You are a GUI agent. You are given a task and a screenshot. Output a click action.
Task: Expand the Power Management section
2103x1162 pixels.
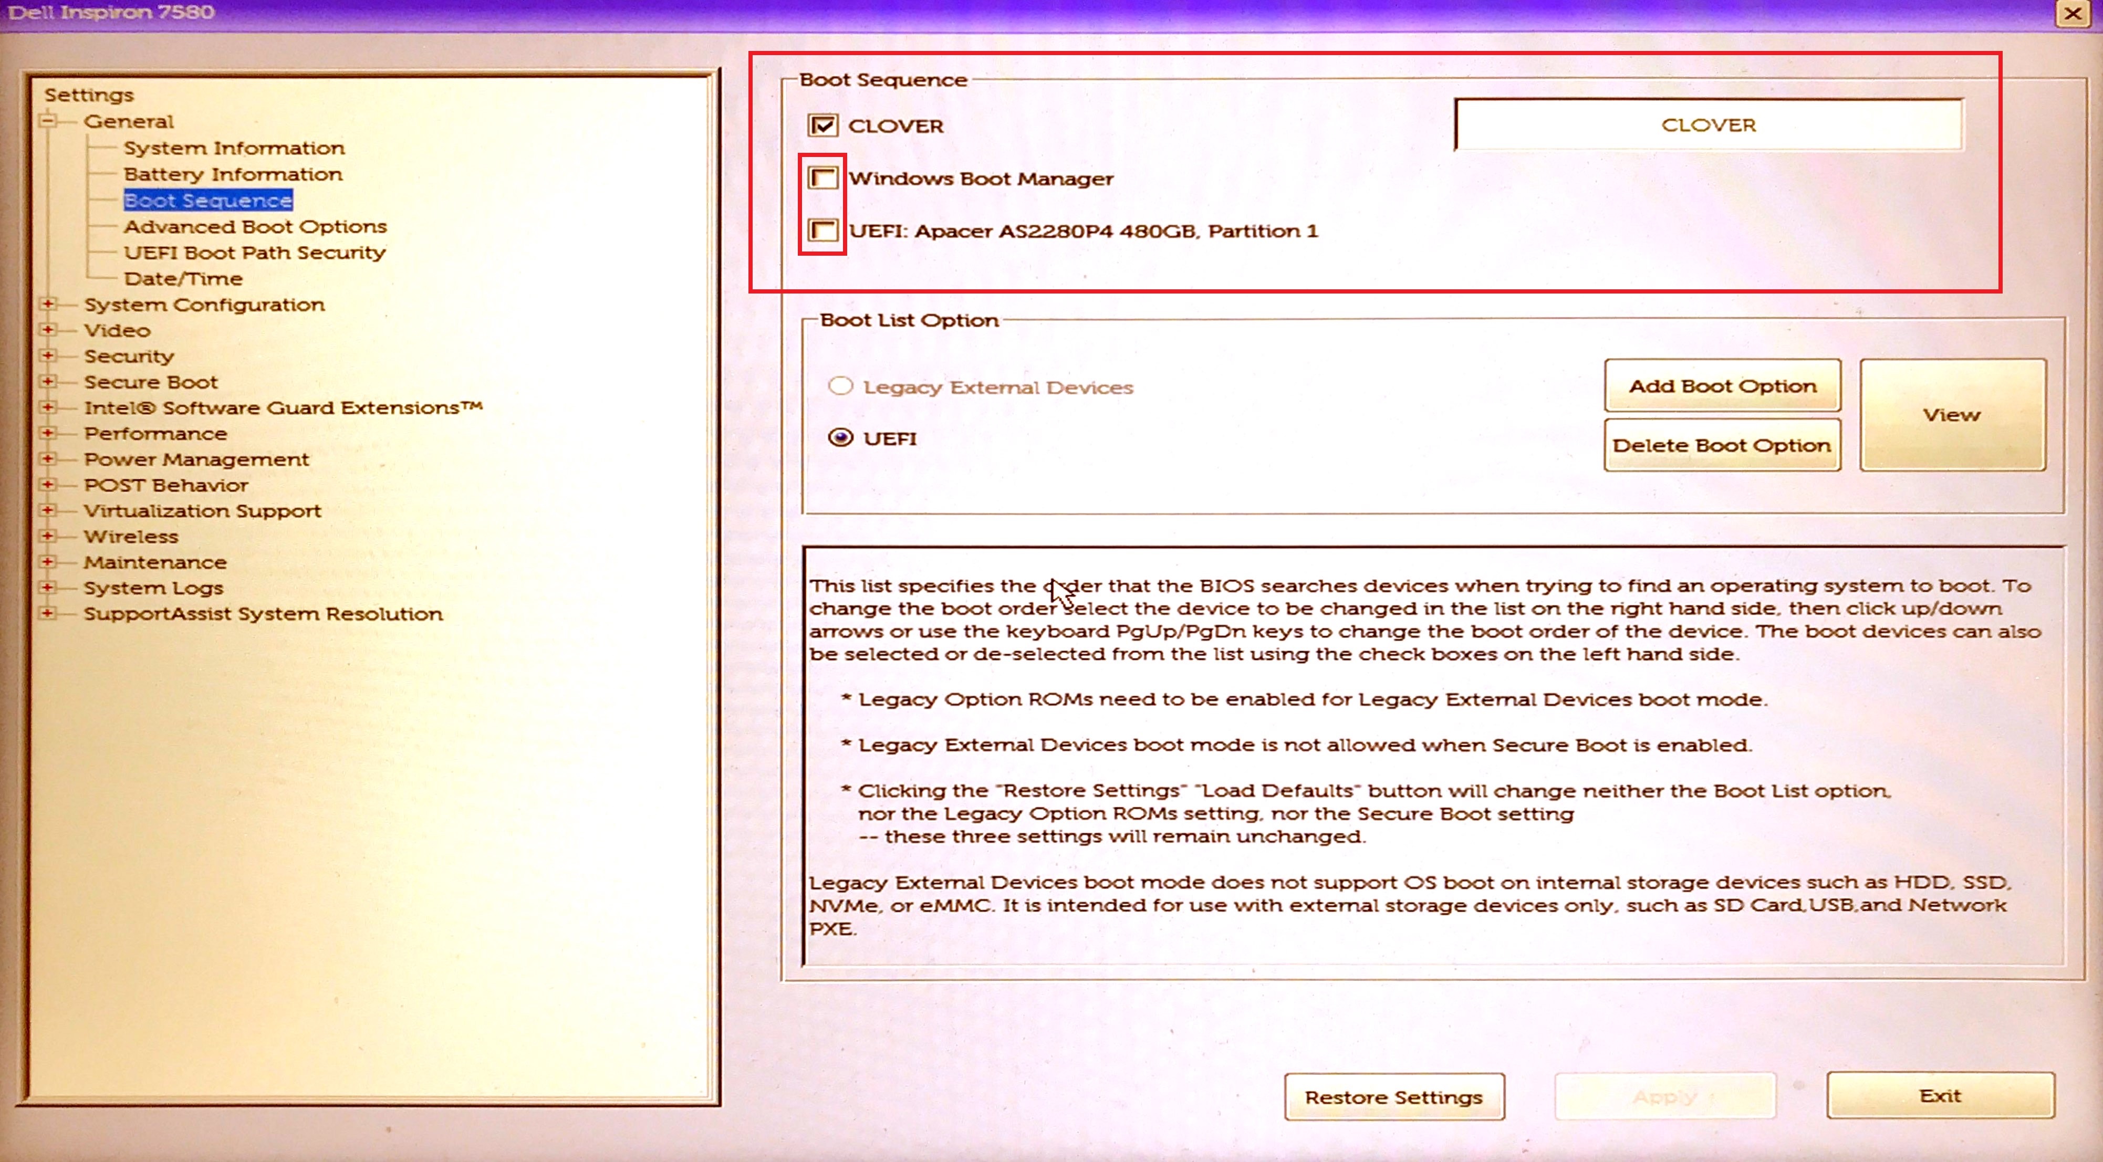click(x=48, y=459)
